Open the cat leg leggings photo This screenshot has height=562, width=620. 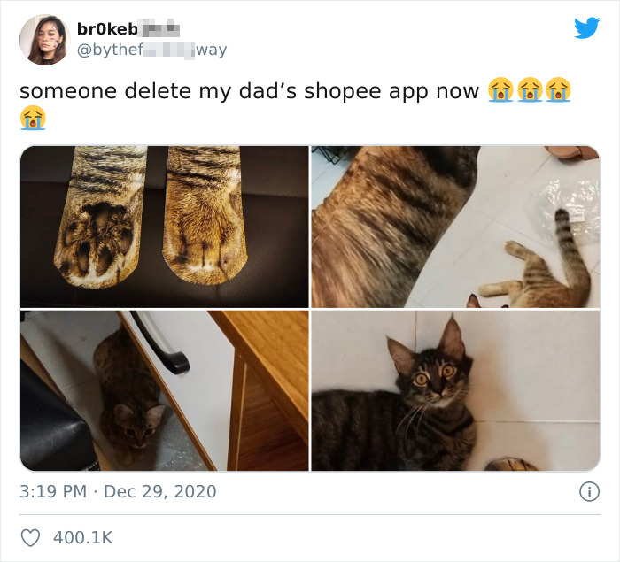(455, 227)
